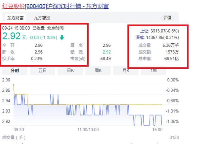Click the current price 2.92 元
This screenshot has height=144, width=199.
pos(14,36)
